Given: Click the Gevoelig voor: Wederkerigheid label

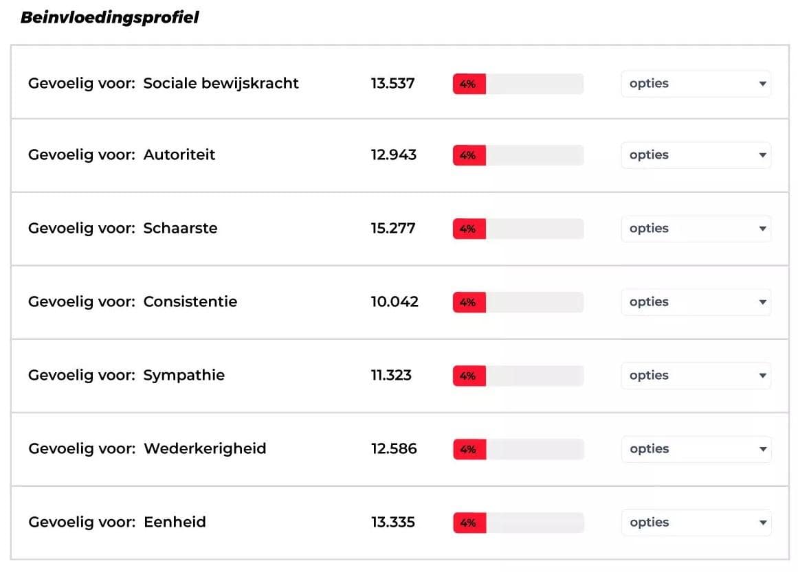Looking at the screenshot, I should (147, 449).
